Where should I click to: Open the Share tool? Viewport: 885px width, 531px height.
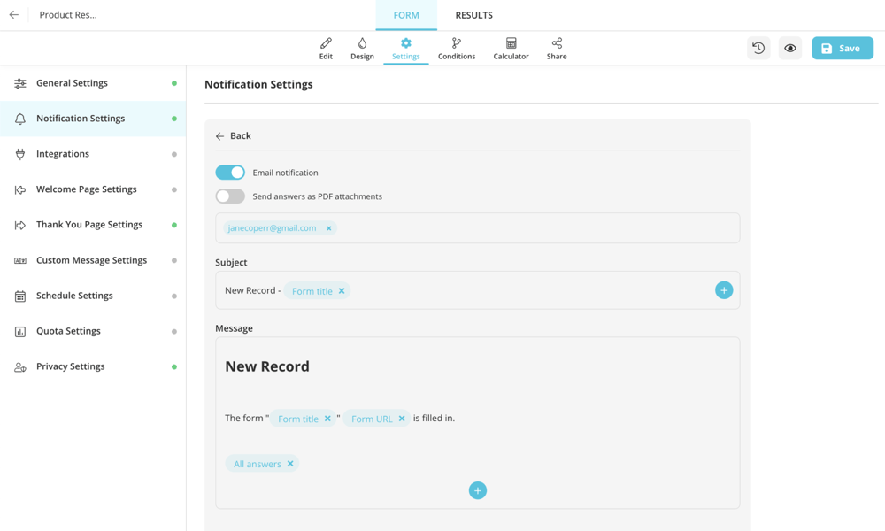pos(557,49)
